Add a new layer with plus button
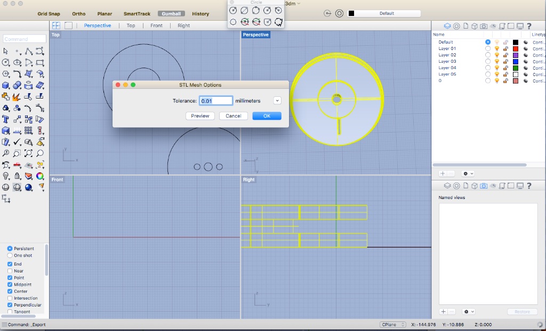This screenshot has height=331, width=546. [x=443, y=173]
